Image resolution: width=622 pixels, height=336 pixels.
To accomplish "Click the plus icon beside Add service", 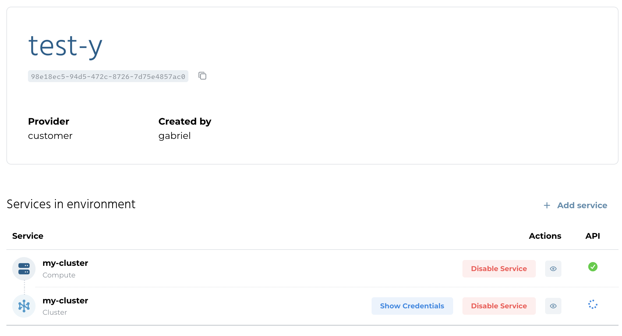I will click(x=547, y=205).
